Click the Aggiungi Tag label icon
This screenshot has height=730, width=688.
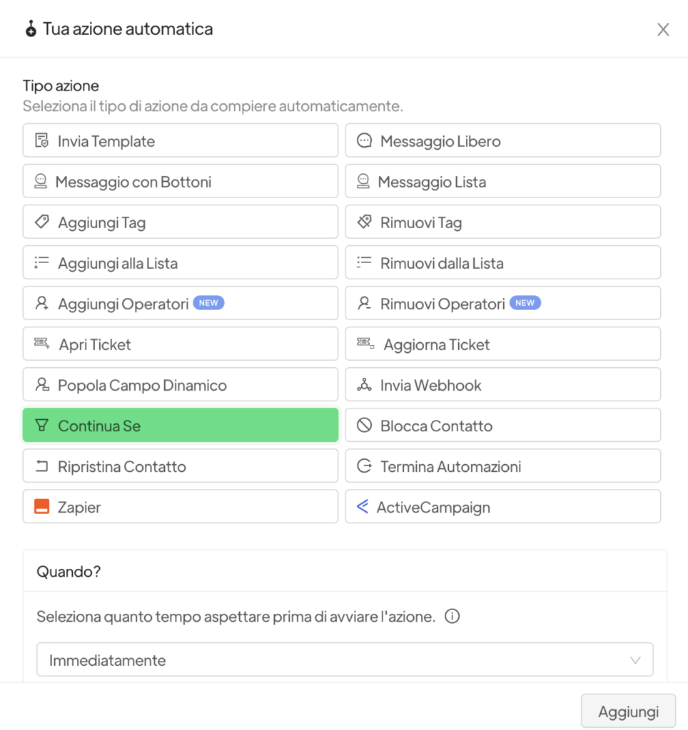click(x=41, y=222)
